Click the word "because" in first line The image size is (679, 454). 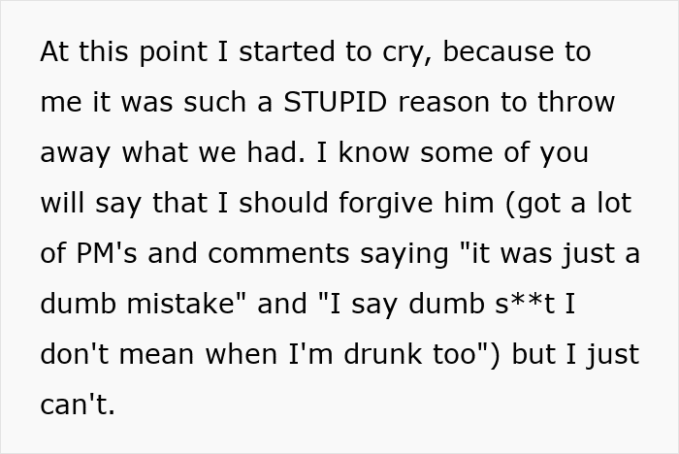pos(498,51)
